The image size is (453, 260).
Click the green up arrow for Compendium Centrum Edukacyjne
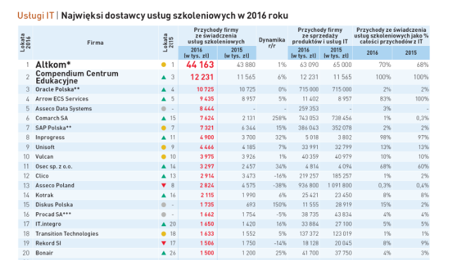pos(164,77)
